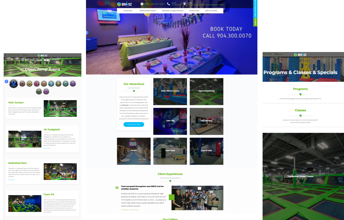Expand the Parties & Group Events menu
The height and width of the screenshot is (220, 344).
(x=148, y=11)
